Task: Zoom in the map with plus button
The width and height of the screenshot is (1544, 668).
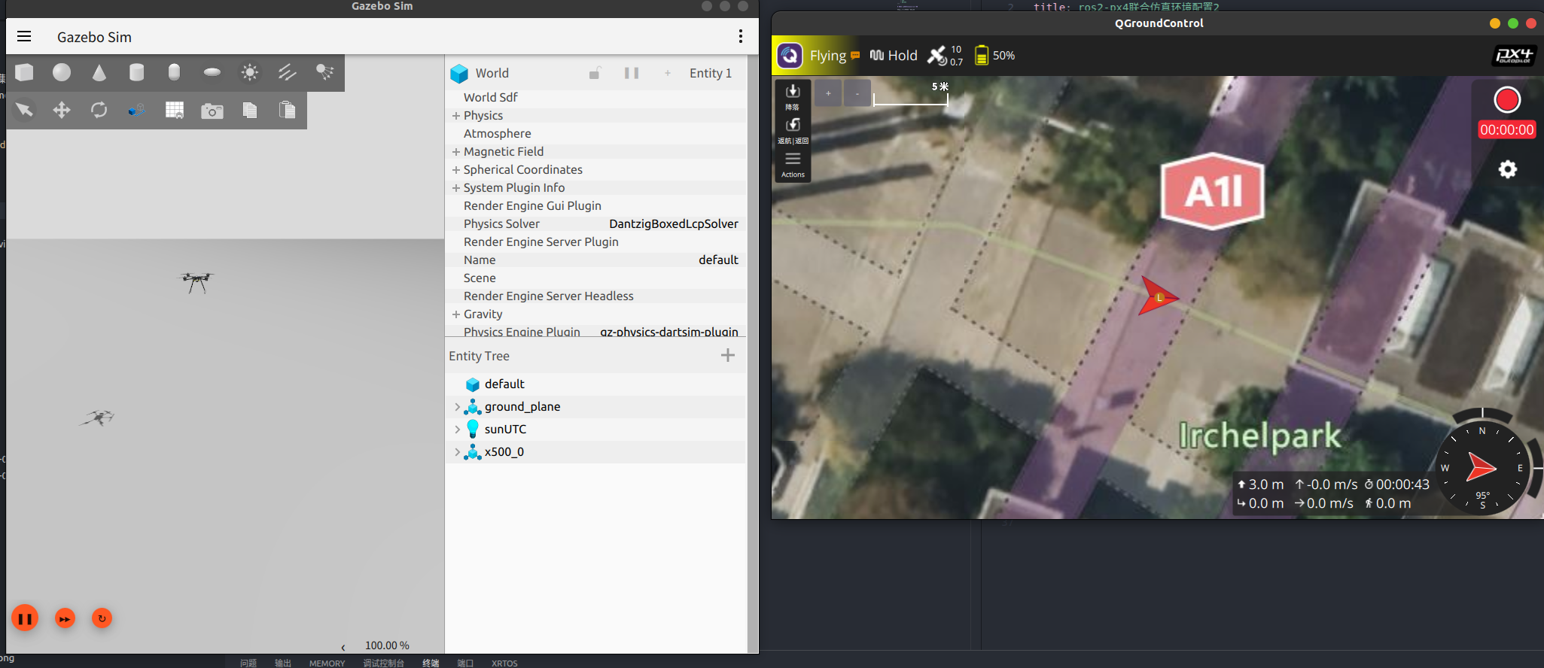Action: [828, 93]
